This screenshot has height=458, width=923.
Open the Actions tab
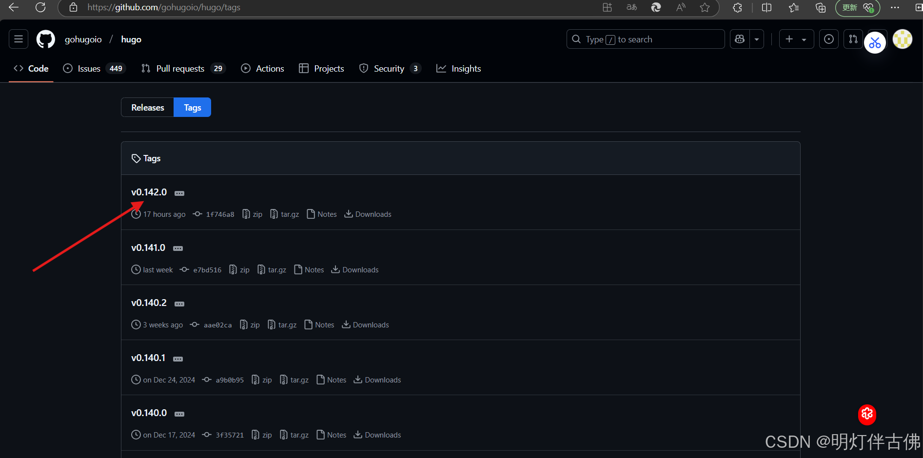click(262, 68)
